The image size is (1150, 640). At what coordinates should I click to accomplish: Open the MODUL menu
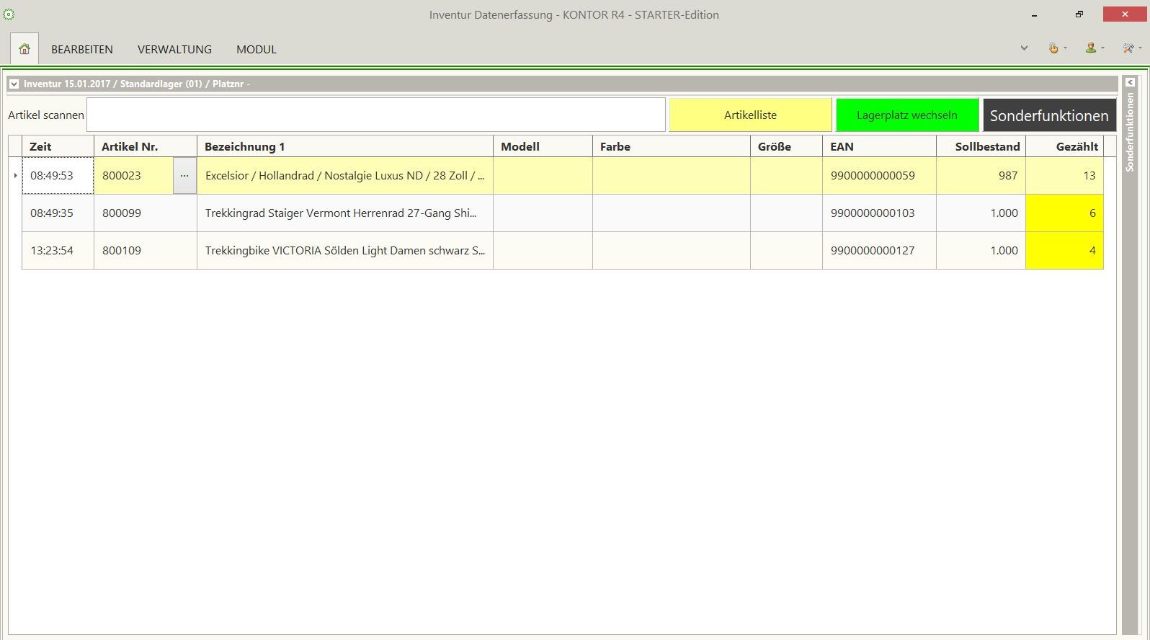[257, 50]
